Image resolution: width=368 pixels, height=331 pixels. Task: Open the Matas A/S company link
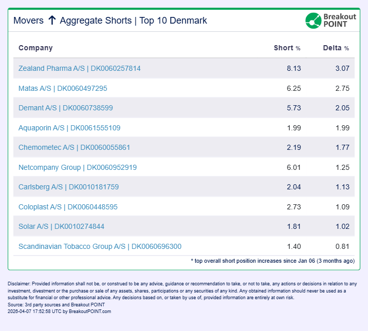(x=63, y=88)
